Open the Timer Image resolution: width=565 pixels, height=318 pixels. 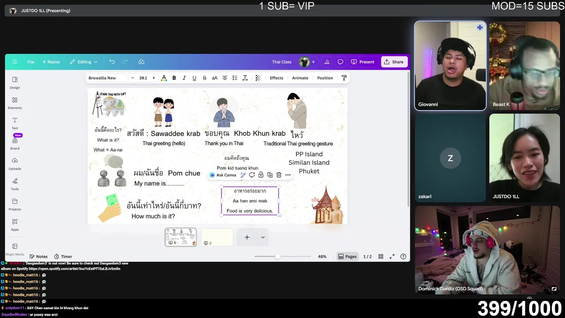point(63,257)
